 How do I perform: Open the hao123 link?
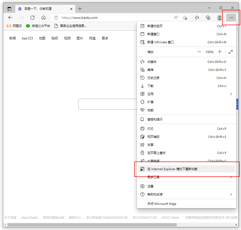tap(27, 38)
